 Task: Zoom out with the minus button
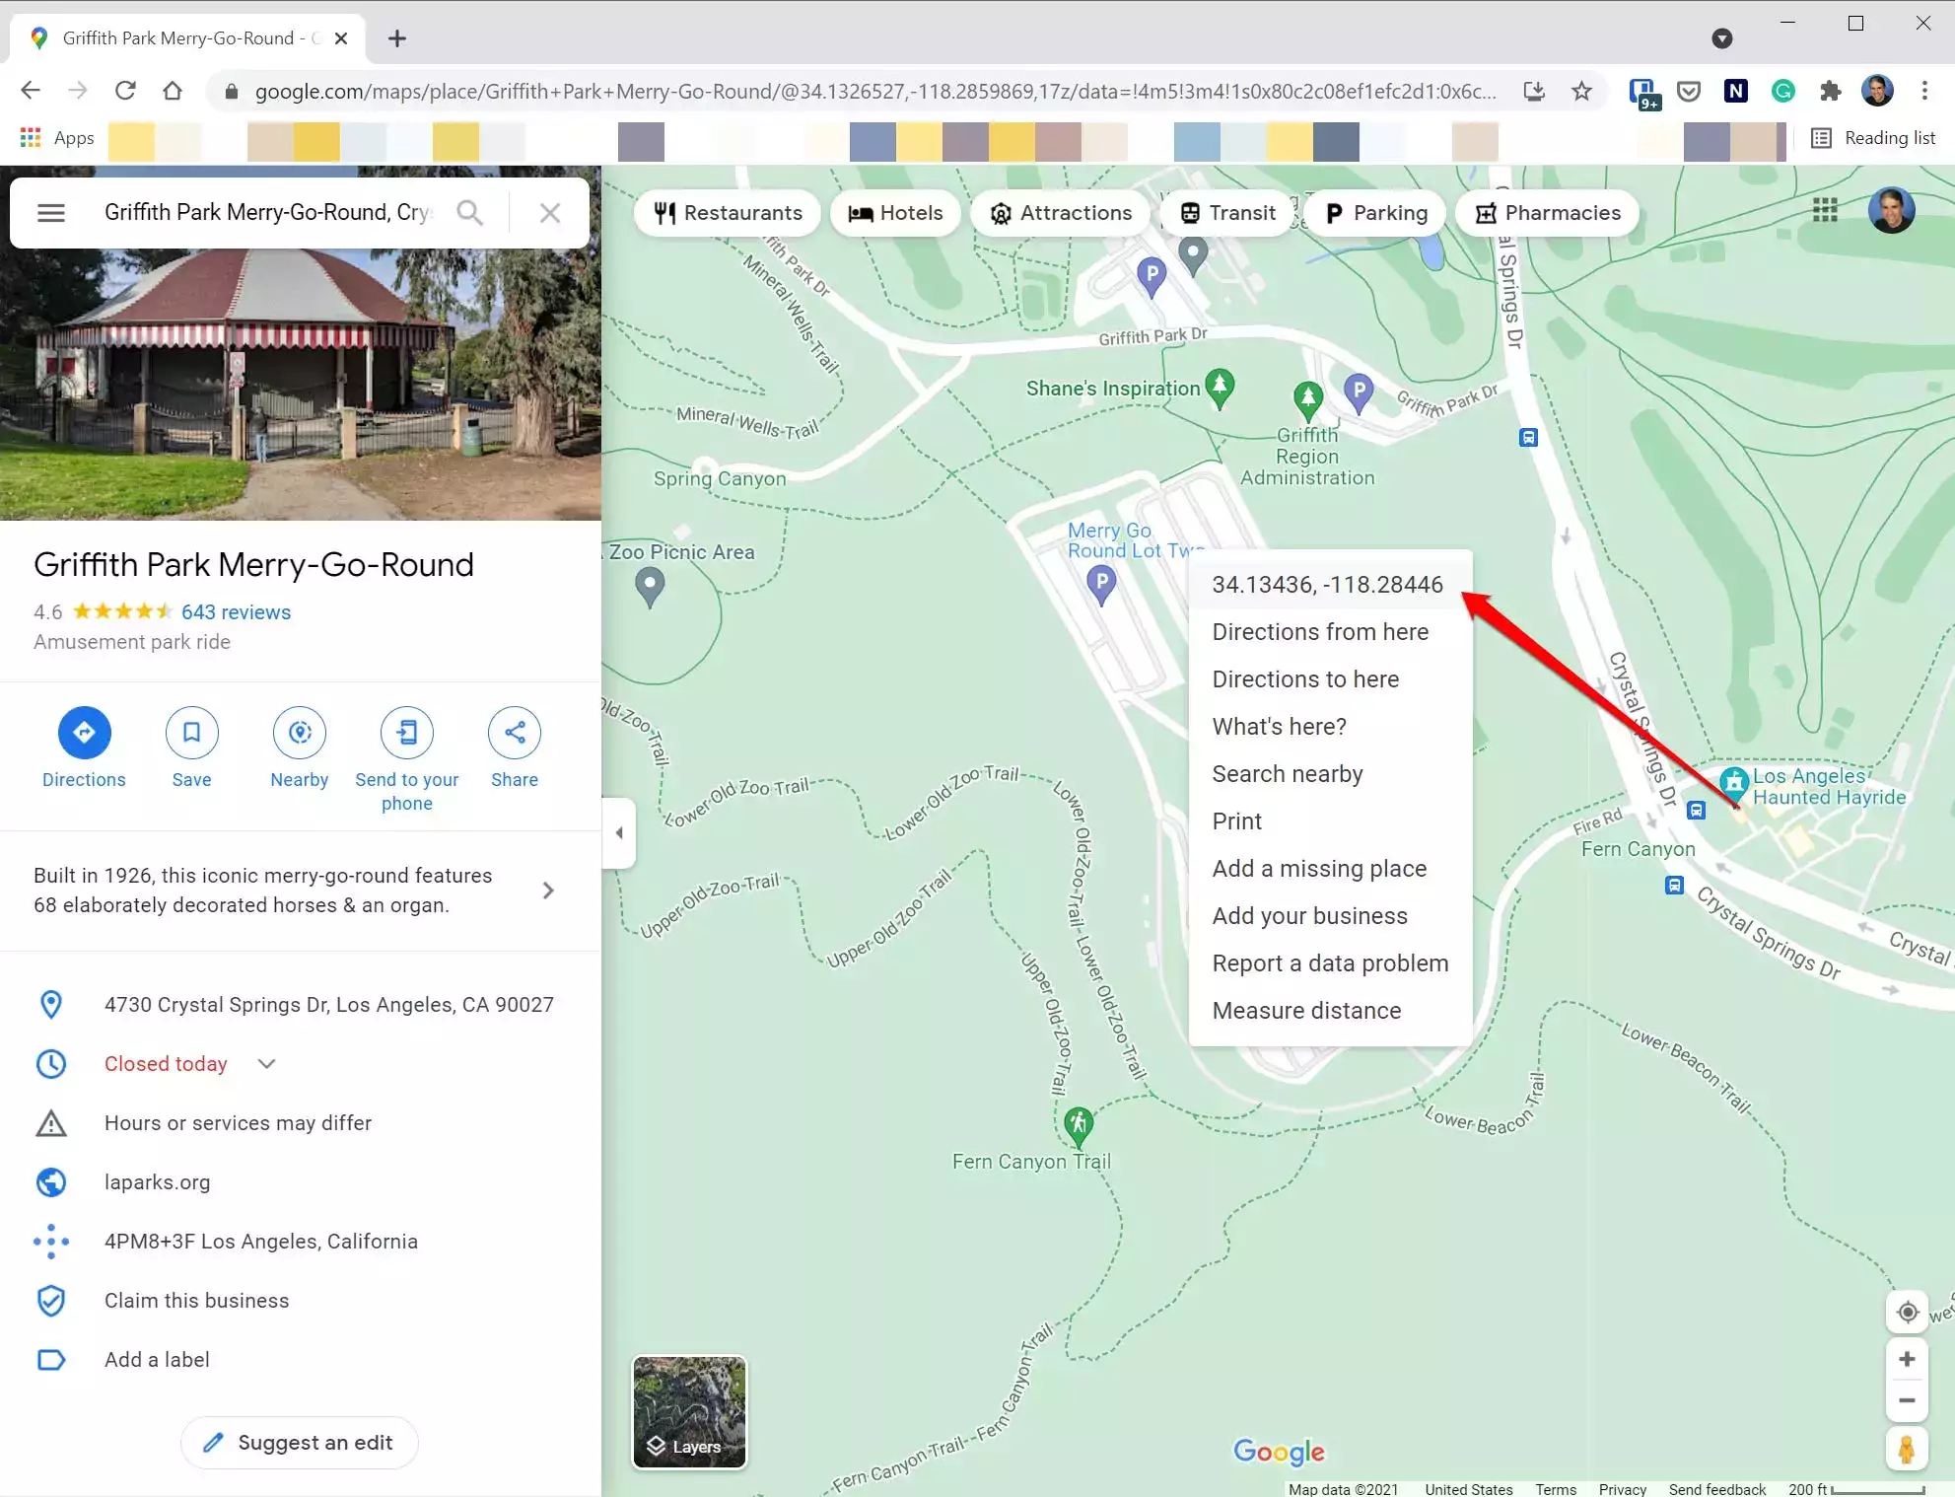[x=1907, y=1400]
